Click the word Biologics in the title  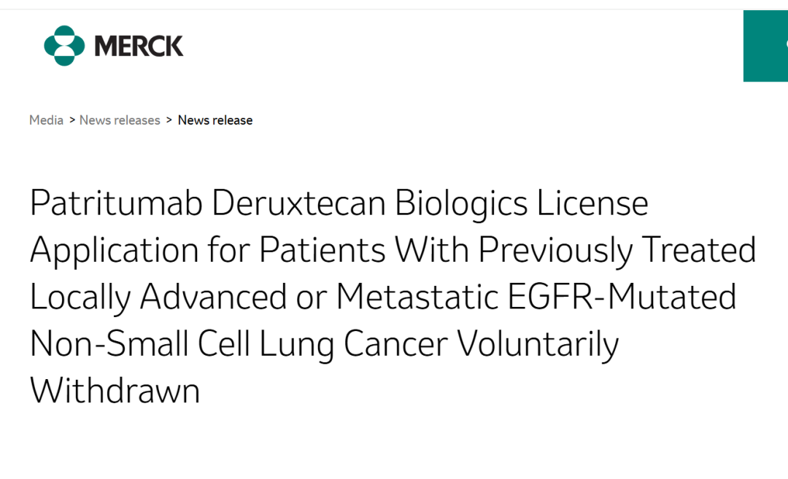(461, 204)
